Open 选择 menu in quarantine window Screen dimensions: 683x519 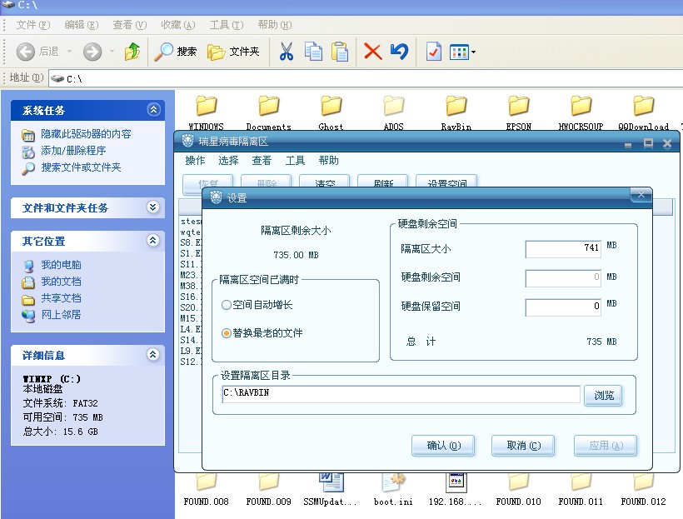coord(229,160)
